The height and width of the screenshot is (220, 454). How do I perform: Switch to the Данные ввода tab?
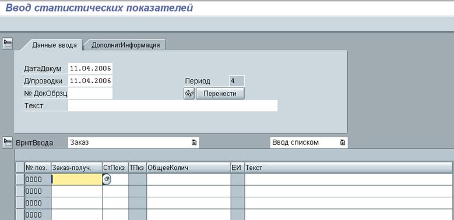tap(54, 45)
